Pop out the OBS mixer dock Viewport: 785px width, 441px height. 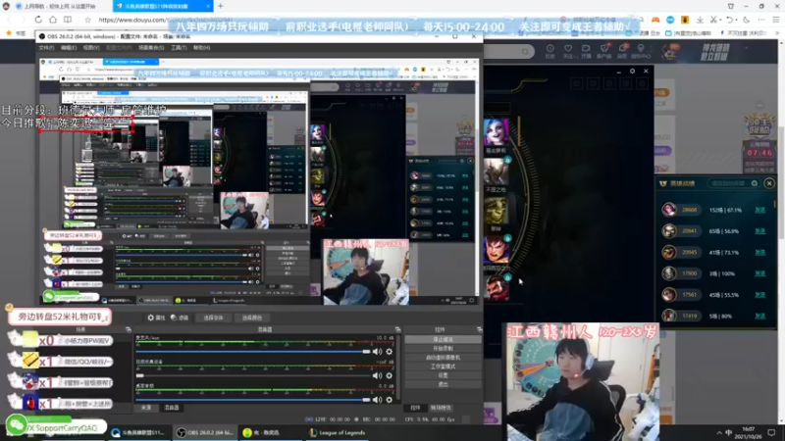[398, 329]
